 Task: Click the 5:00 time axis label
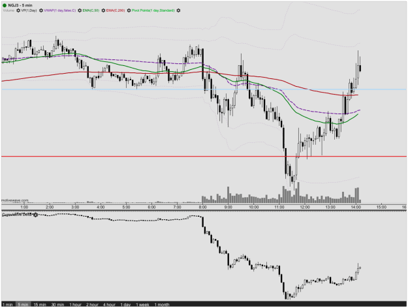pyautogui.click(x=126, y=208)
